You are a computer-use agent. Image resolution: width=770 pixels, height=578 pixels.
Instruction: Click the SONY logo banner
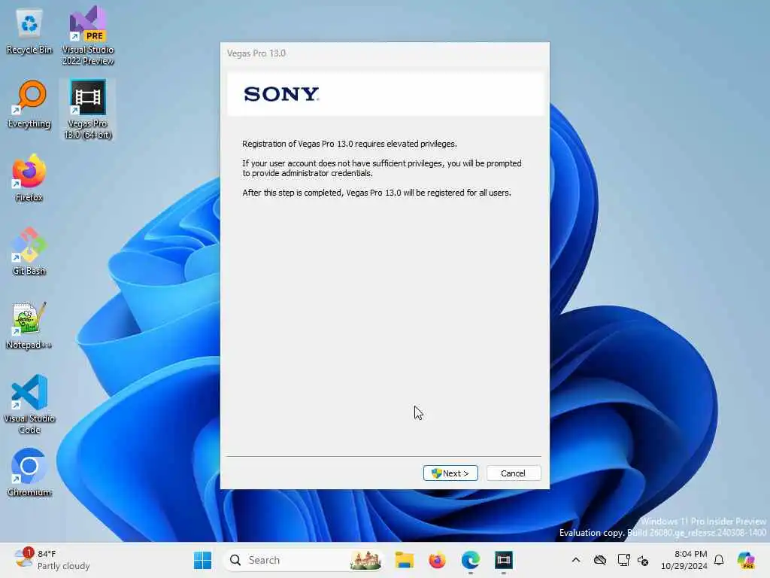[386, 94]
